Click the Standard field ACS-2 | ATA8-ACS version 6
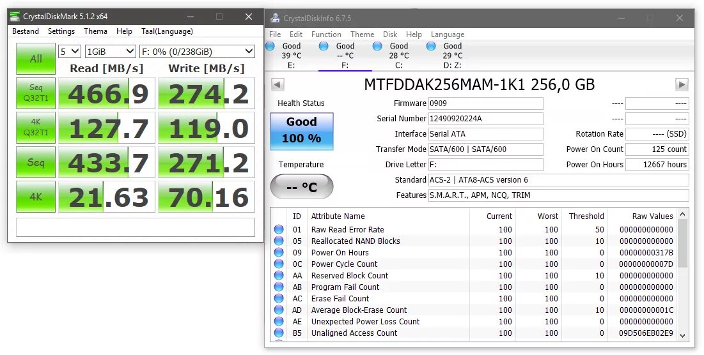 558,180
